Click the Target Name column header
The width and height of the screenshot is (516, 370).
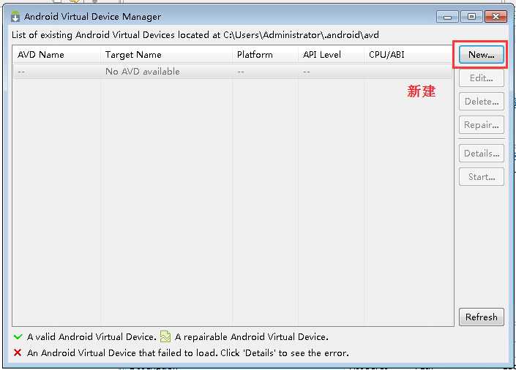(x=167, y=55)
